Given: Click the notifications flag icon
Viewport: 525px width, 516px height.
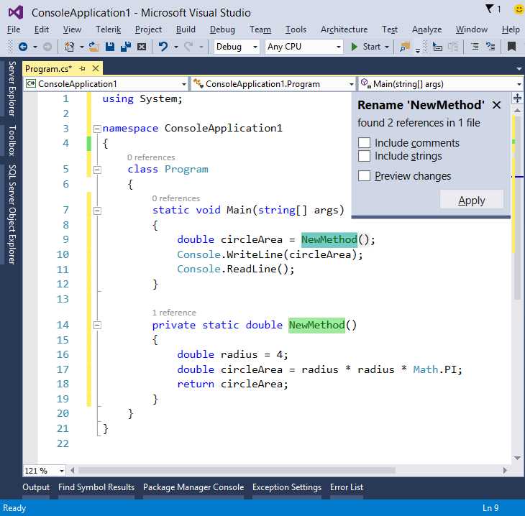Looking at the screenshot, I should pyautogui.click(x=490, y=9).
